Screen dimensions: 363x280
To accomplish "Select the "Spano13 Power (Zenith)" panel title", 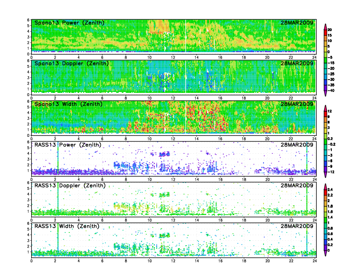I will pyautogui.click(x=69, y=23).
